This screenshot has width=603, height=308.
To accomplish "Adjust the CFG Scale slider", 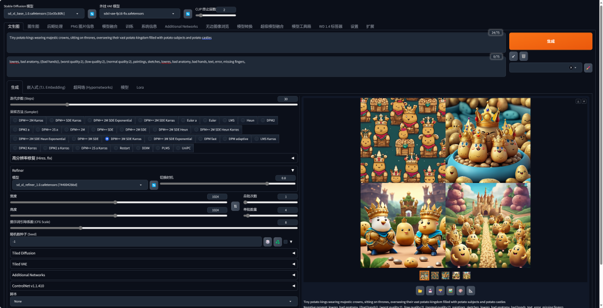I will coord(81,228).
